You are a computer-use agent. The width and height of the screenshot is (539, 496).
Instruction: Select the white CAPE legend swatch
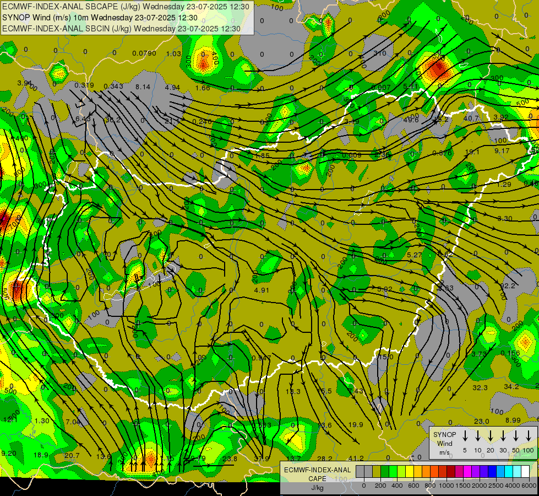coord(525,471)
